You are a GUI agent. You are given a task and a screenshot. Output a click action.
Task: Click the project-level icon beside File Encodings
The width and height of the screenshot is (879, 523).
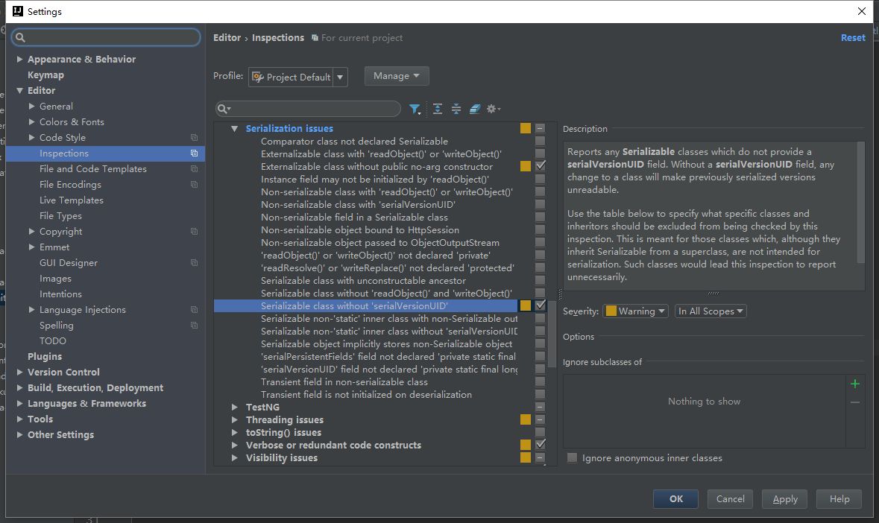pyautogui.click(x=194, y=185)
